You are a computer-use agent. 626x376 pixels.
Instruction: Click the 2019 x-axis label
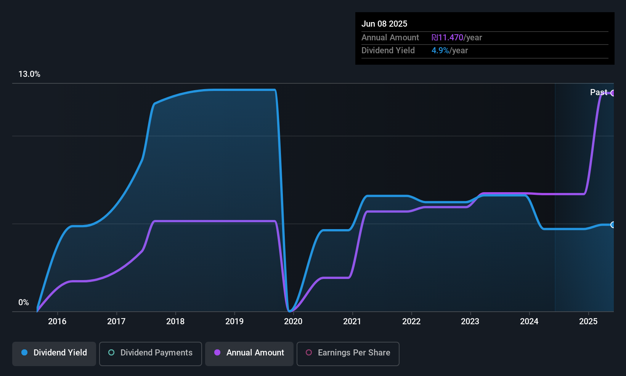[x=234, y=321]
